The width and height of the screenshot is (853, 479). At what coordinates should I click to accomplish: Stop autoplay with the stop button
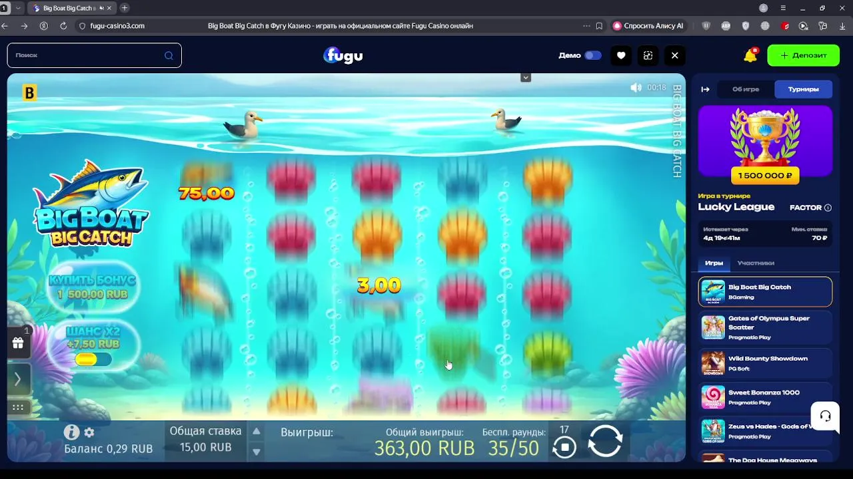pos(564,447)
